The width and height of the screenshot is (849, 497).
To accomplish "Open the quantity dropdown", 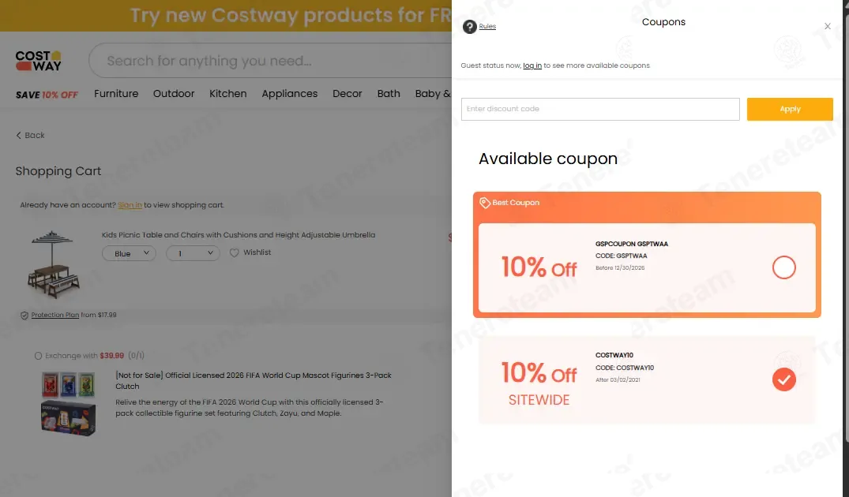I will (193, 253).
